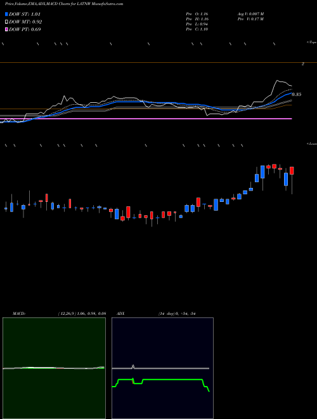Click the blue DOW ST legend square
317x419 pixels.
pyautogui.click(x=7, y=14)
